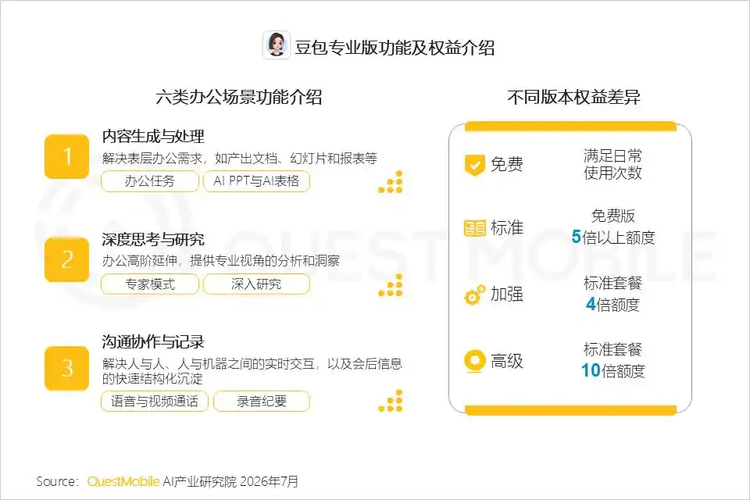This screenshot has height=500, width=750.
Task: Click the heading 沟通协作与记录
Action: (x=153, y=341)
